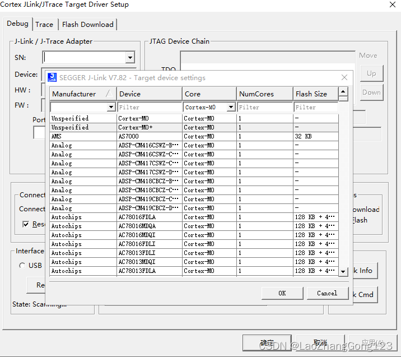Sort by Flash Size column header
Viewport: 401px width, 357px height.
click(x=315, y=94)
